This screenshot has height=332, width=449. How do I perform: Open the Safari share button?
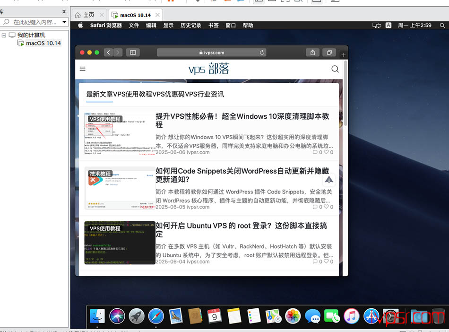[x=313, y=52]
